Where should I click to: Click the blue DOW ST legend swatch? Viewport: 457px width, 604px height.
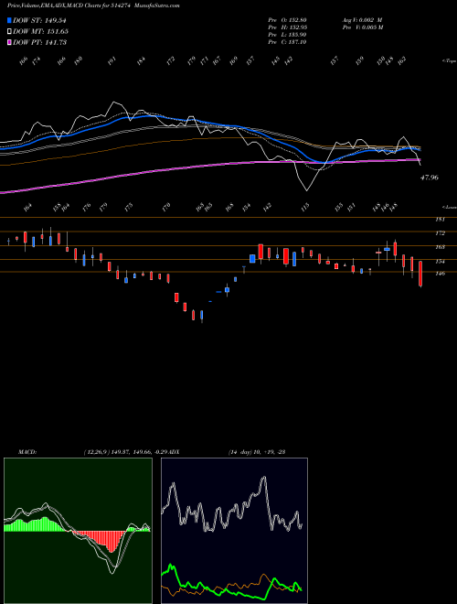9,20
